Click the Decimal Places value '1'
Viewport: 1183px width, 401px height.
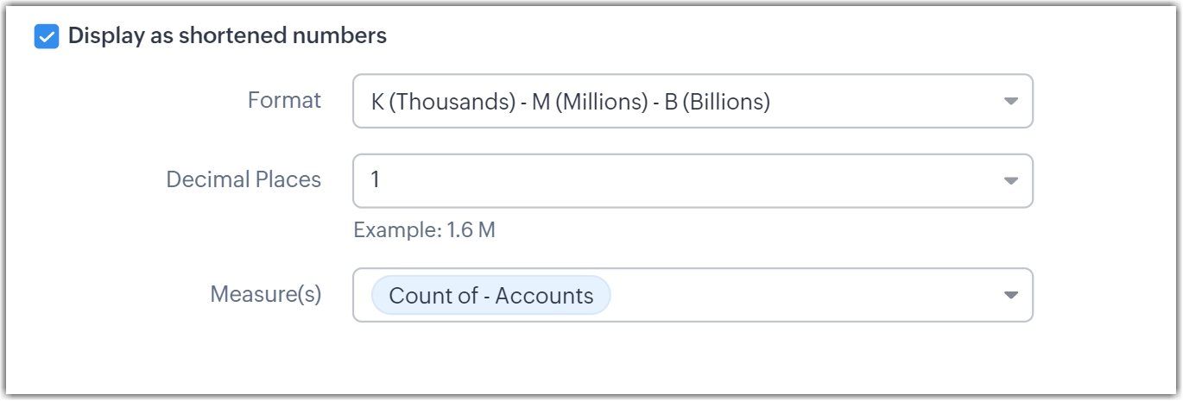point(376,181)
